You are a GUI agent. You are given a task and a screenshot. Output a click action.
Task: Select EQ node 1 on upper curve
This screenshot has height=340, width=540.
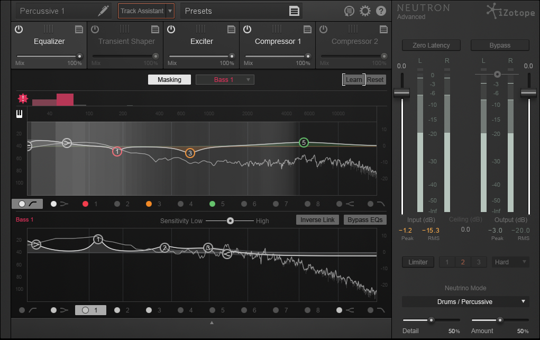click(x=117, y=151)
